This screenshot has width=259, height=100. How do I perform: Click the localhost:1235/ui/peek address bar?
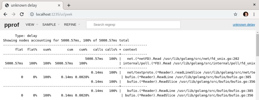pos(54,14)
